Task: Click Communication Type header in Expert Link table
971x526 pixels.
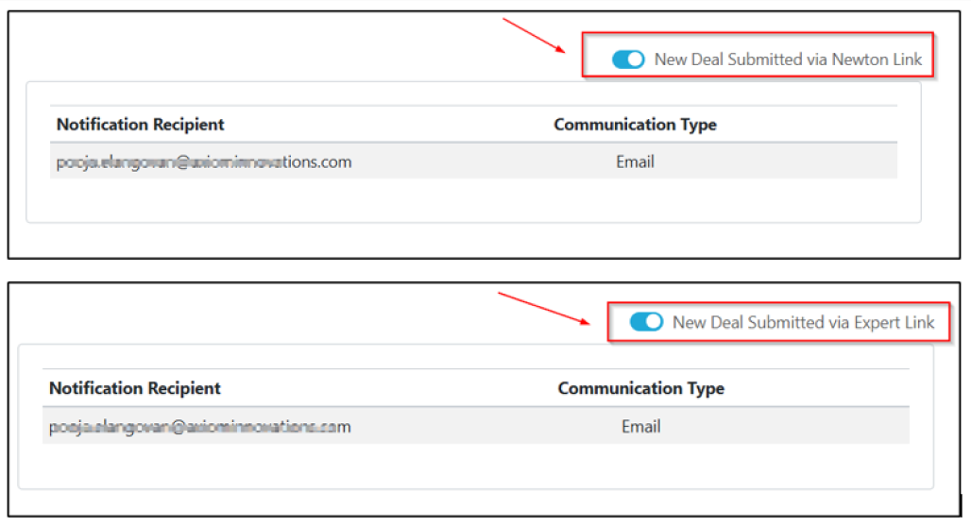Action: coord(640,388)
